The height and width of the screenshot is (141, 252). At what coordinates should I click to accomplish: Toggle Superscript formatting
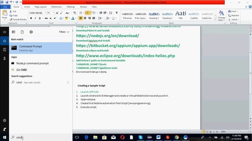(55, 18)
